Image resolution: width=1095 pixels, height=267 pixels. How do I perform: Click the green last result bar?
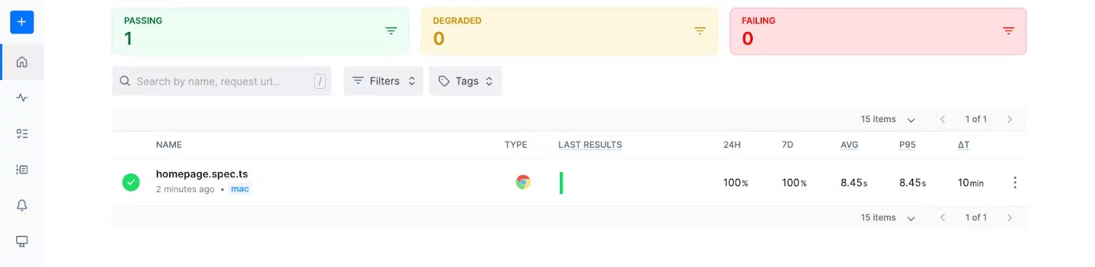(561, 182)
